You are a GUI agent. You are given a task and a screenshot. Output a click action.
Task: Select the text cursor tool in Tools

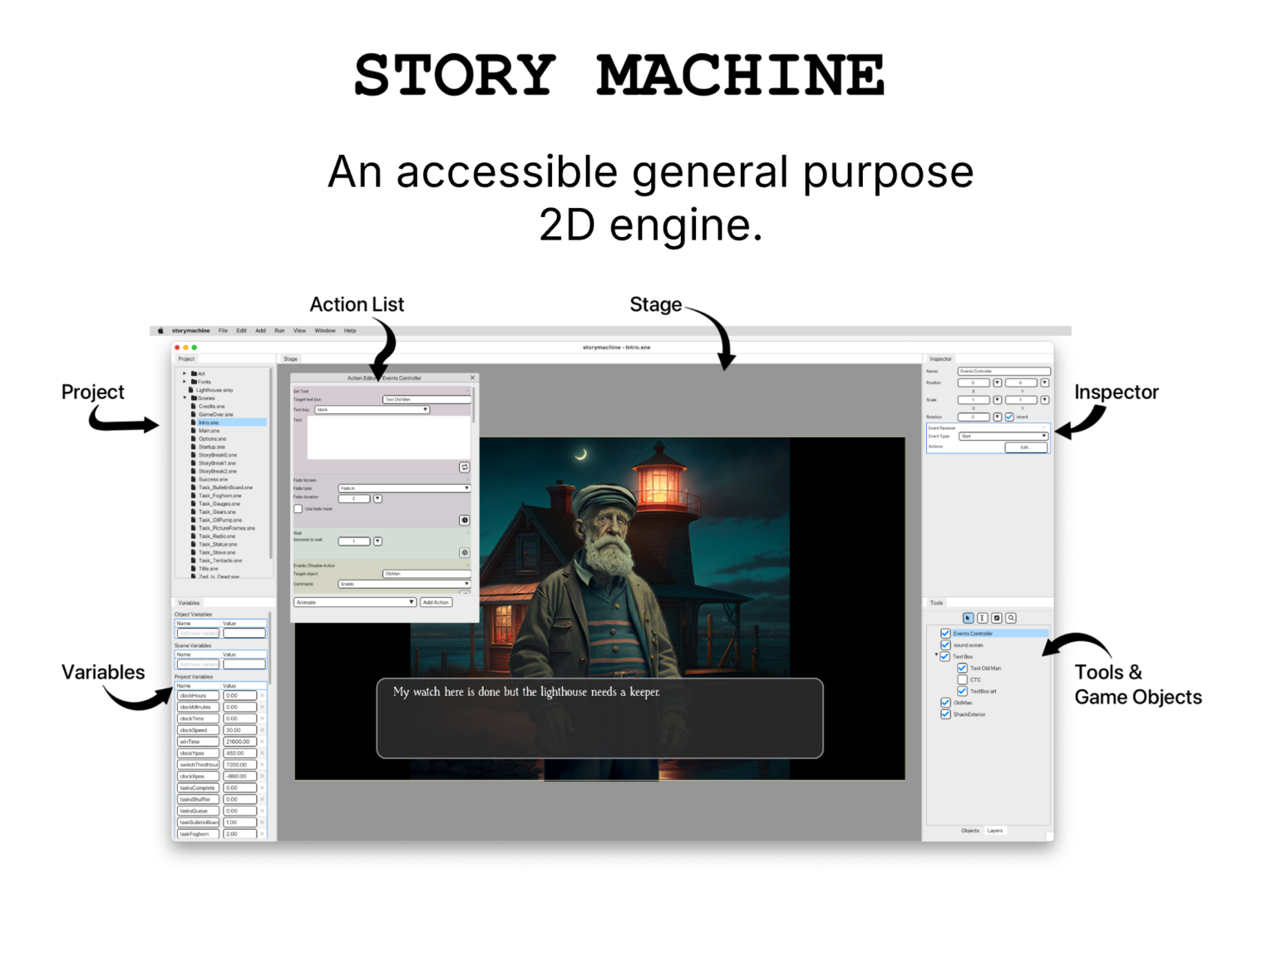(x=982, y=618)
